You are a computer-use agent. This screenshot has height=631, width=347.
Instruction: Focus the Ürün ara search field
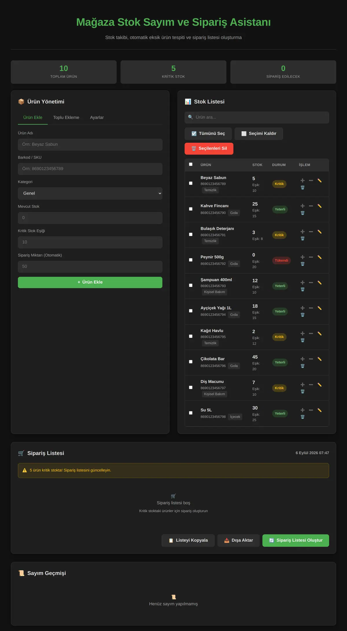pyautogui.click(x=257, y=117)
